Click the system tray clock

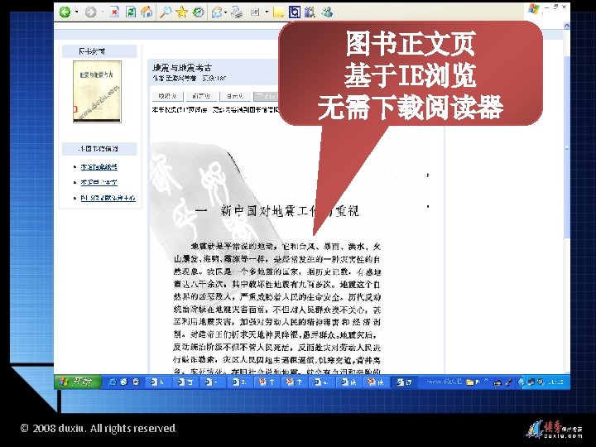[x=555, y=382]
